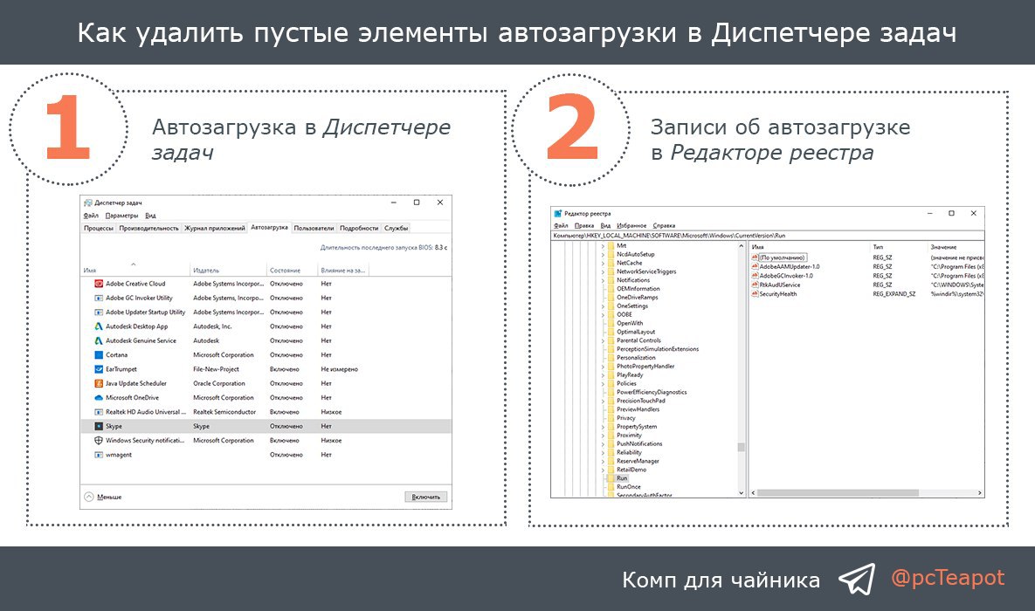The width and height of the screenshot is (1035, 611).
Task: Click the registry address path field
Action: (x=768, y=236)
